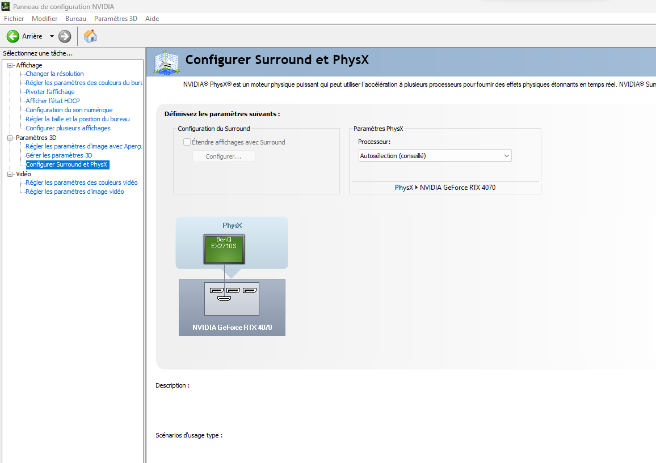Viewport: 656px width, 463px height.
Task: Open the Home page icon
Action: pyautogui.click(x=90, y=36)
